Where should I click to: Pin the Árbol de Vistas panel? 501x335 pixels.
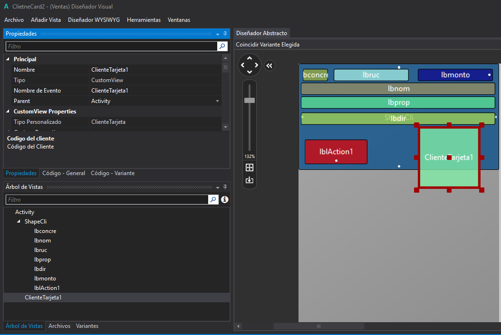(225, 187)
